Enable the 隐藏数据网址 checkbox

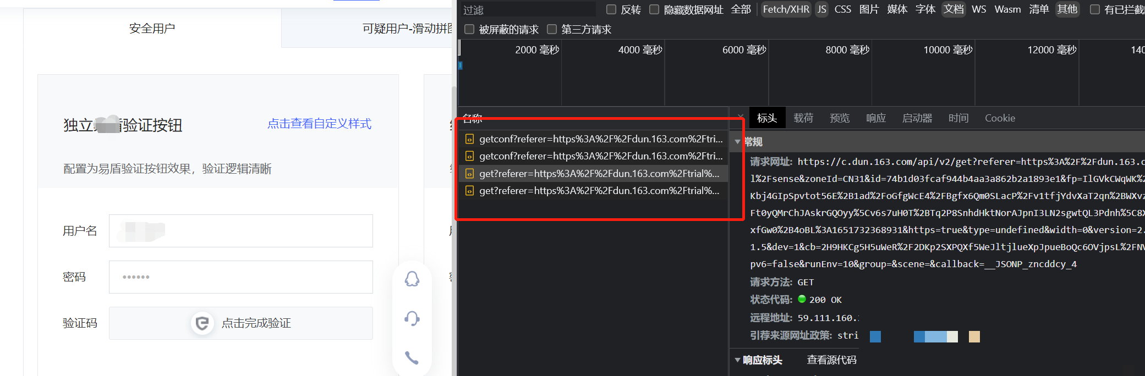point(654,9)
